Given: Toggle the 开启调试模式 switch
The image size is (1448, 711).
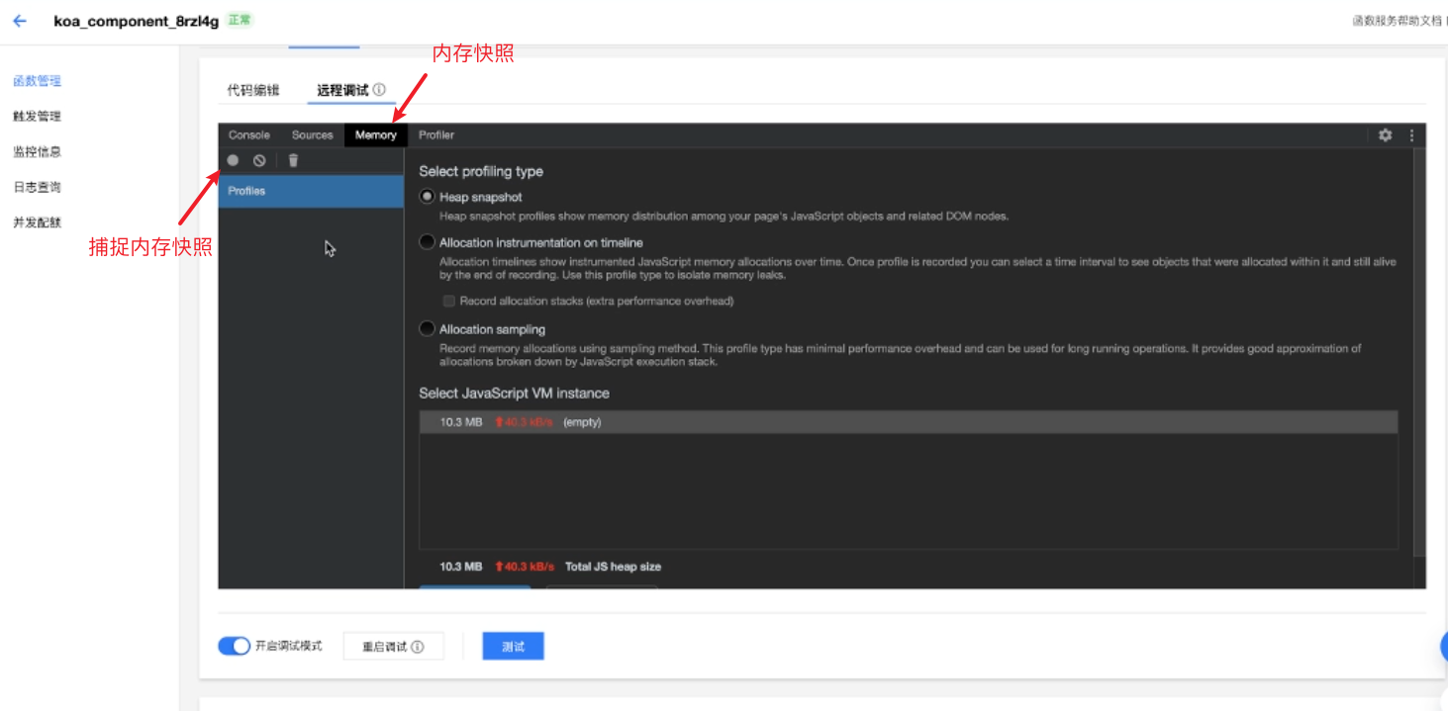Looking at the screenshot, I should pos(234,646).
